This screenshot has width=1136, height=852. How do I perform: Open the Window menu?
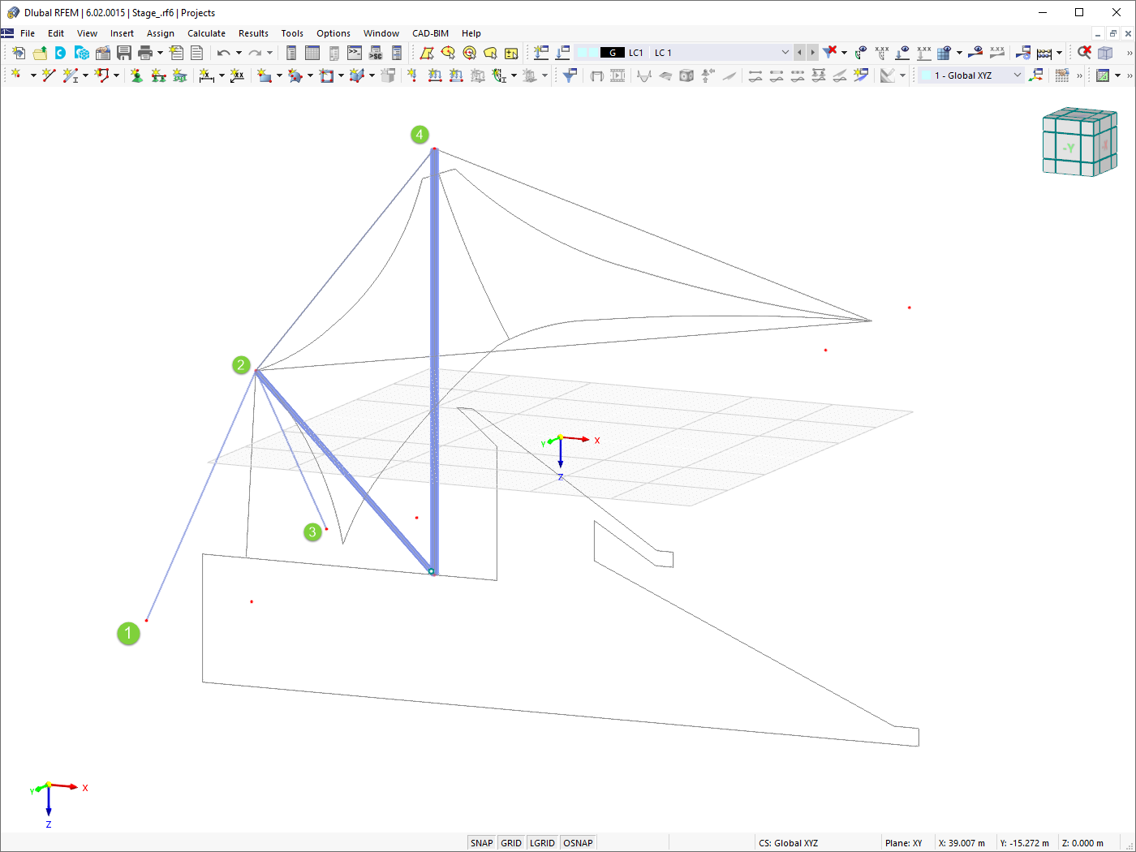(x=381, y=33)
